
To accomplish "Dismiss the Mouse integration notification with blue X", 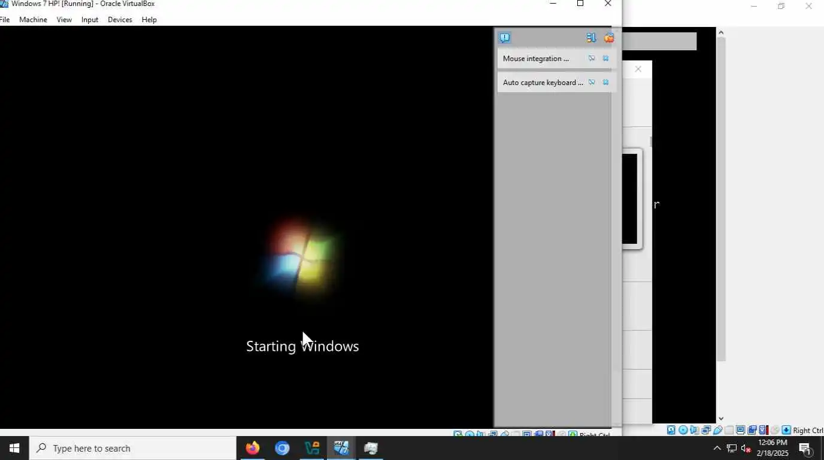I will (x=605, y=59).
